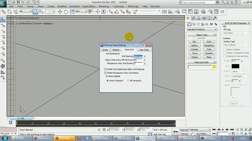
Task: Check the Hidden Outlines checkbox
Action: click(x=225, y=50)
